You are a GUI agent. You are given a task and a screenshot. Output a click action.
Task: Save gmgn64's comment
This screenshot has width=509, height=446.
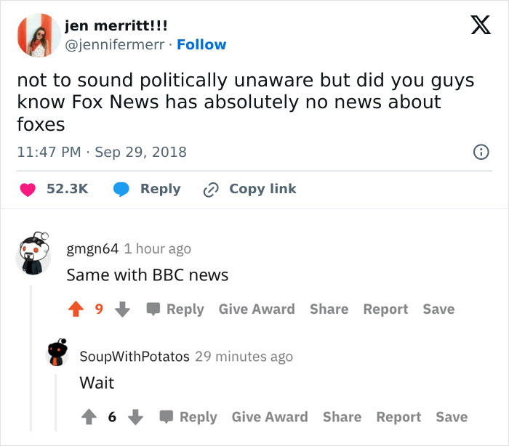point(438,309)
